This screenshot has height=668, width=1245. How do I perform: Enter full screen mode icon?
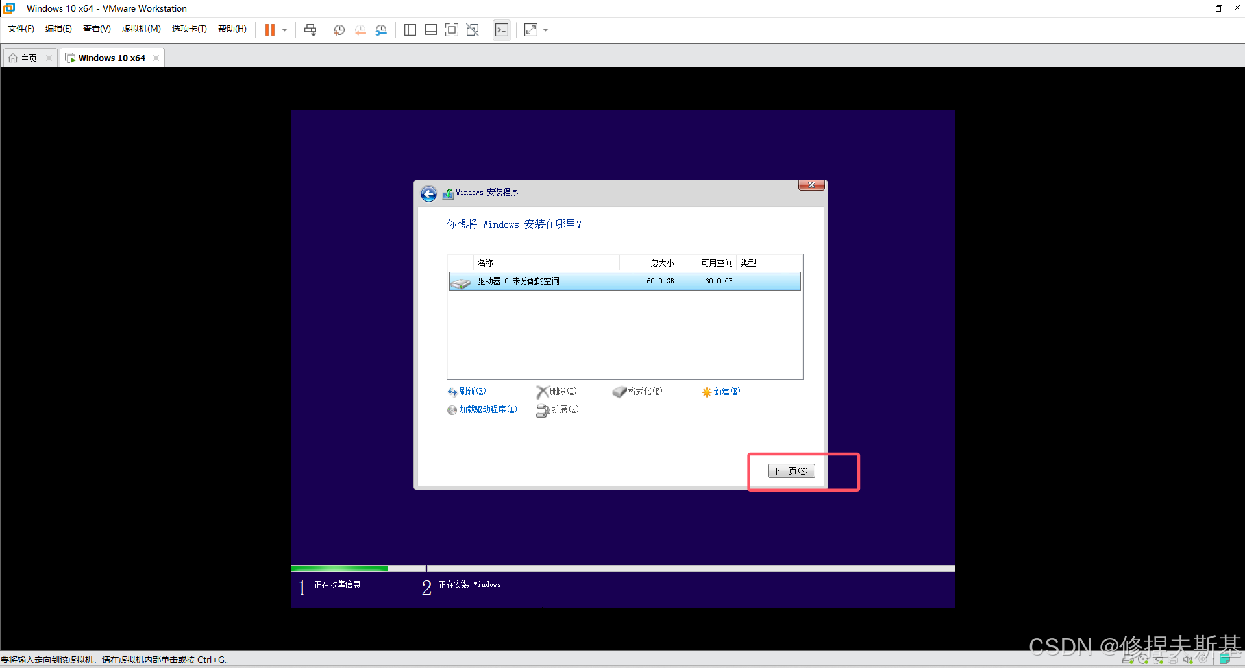click(452, 30)
